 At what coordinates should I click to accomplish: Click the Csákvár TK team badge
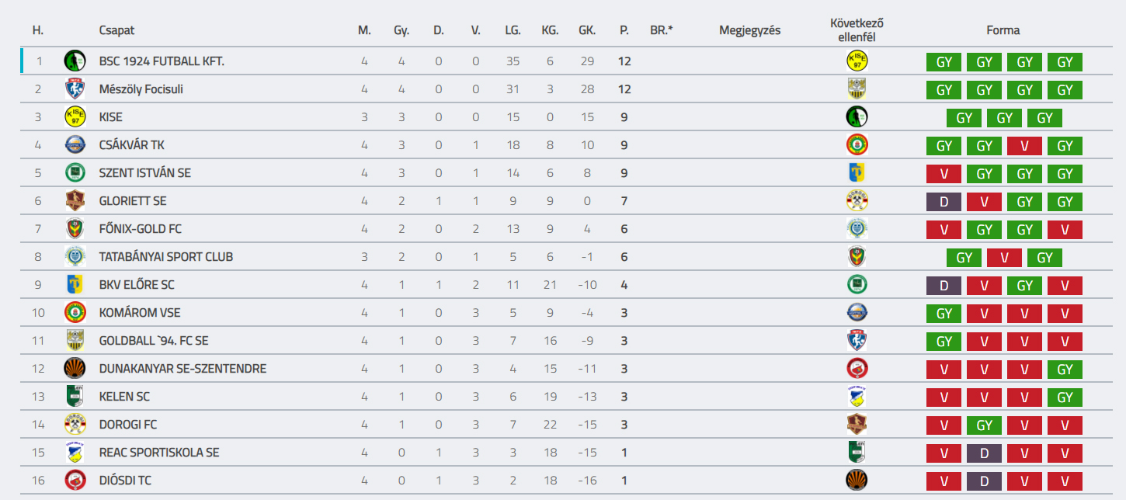[x=75, y=144]
